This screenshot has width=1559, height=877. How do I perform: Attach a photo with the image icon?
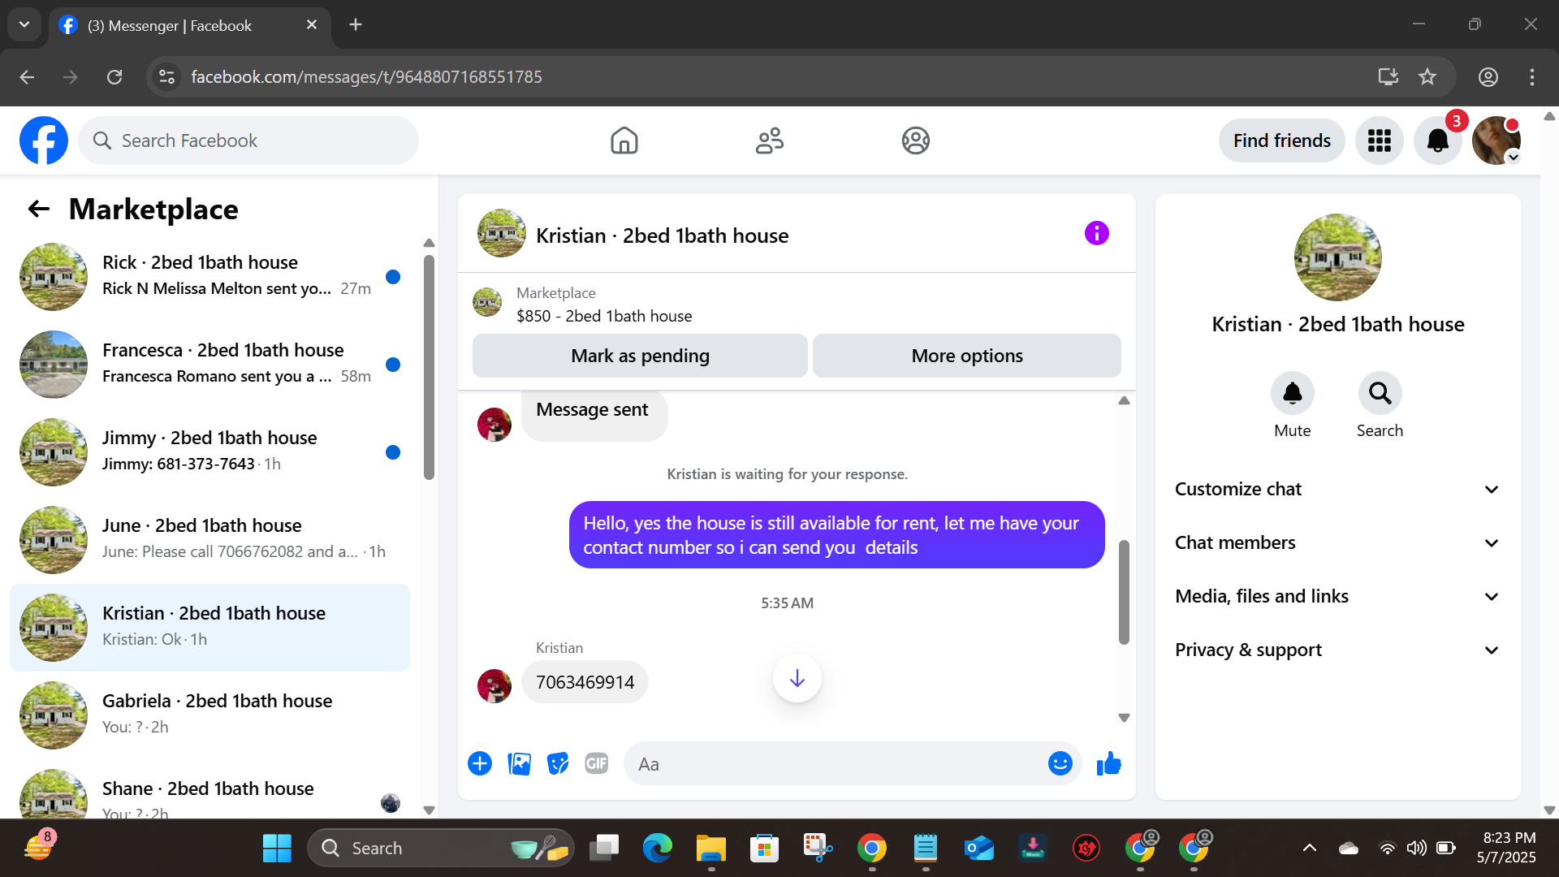pyautogui.click(x=519, y=763)
